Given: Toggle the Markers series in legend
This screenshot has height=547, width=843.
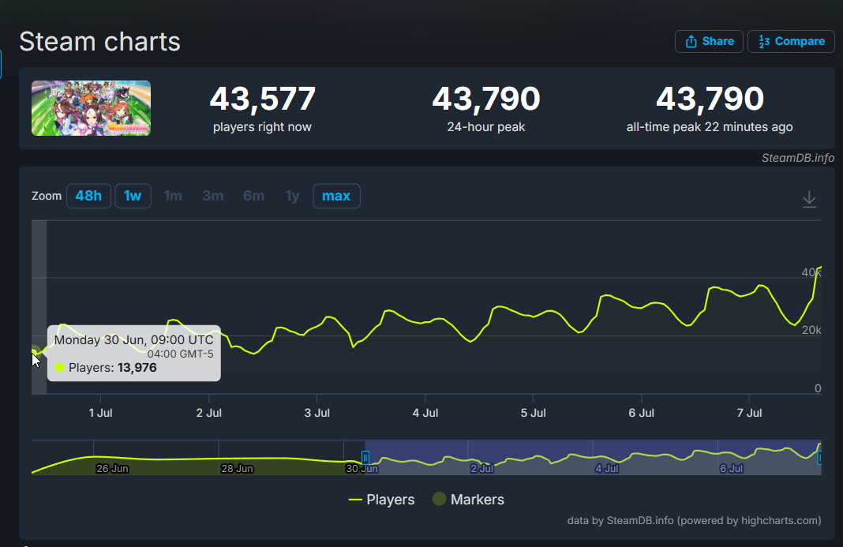Looking at the screenshot, I should (468, 500).
